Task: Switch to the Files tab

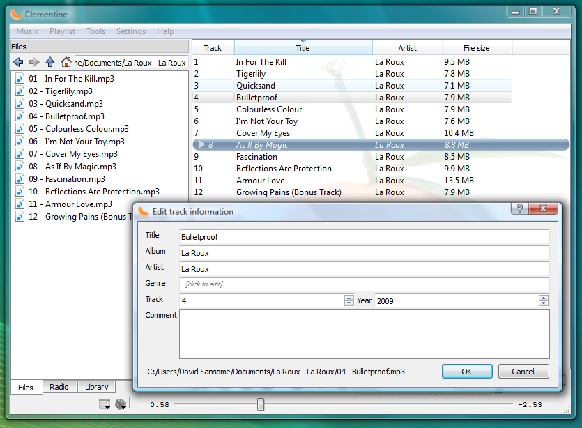Action: tap(26, 387)
